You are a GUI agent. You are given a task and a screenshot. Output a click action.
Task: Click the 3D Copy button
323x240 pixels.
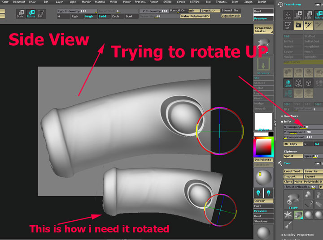[293, 144]
